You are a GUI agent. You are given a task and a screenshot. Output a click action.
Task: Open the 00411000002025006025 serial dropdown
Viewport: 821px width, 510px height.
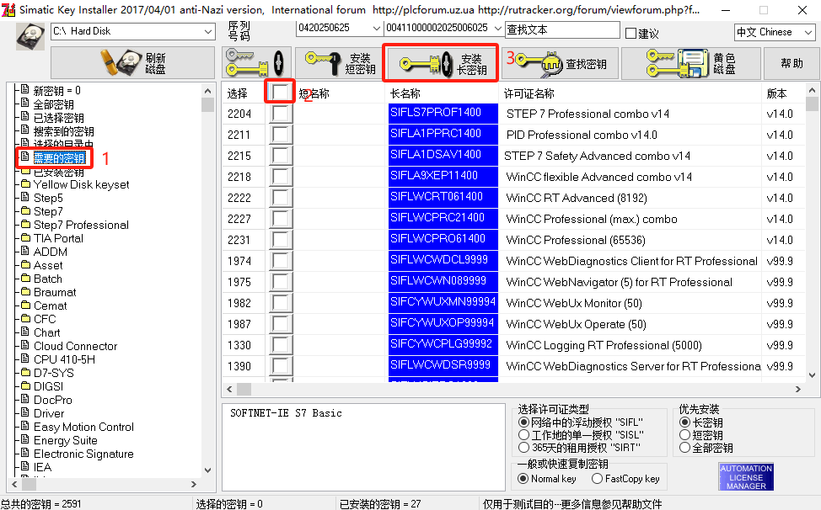tap(497, 29)
